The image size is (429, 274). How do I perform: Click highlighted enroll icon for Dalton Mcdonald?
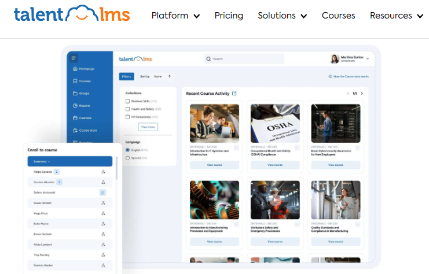[x=102, y=192]
